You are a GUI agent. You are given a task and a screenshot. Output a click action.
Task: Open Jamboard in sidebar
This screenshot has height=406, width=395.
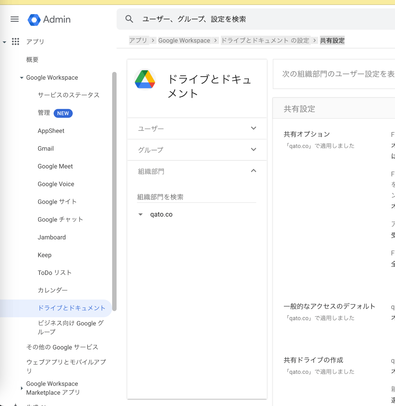(52, 237)
